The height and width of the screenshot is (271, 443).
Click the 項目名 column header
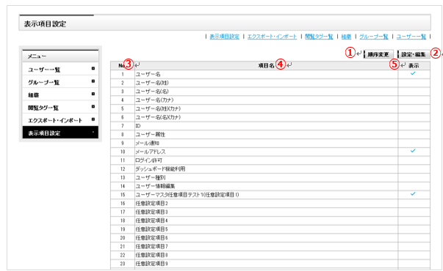pos(266,66)
